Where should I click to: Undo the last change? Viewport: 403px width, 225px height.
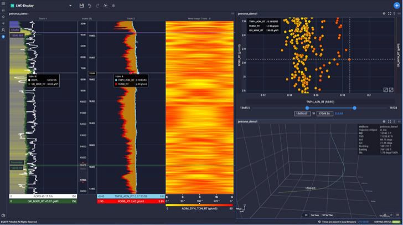pyautogui.click(x=90, y=6)
